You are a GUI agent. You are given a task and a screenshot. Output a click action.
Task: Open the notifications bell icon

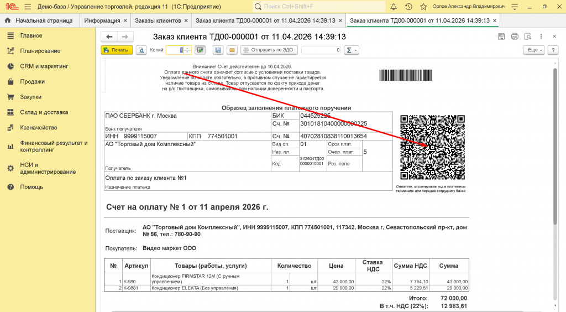coord(394,7)
